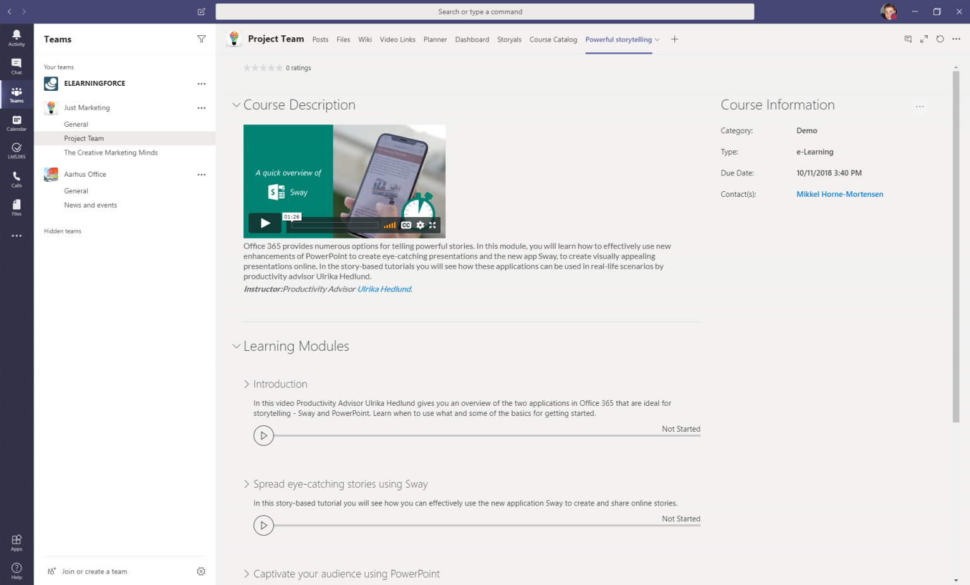970x585 pixels.
Task: Switch to the Files tab
Action: [344, 39]
